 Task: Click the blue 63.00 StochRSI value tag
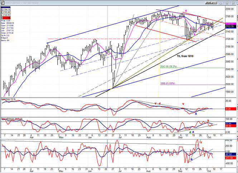click(231, 124)
